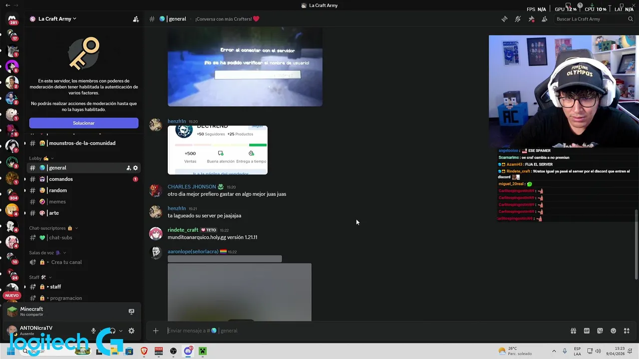Open Brave browser from taskbar
The image size is (639, 359).
(x=144, y=351)
